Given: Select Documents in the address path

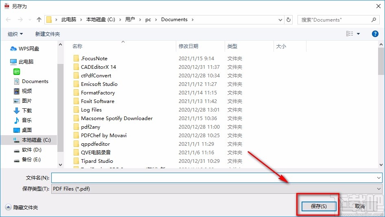Looking at the screenshot, I should coord(174,20).
